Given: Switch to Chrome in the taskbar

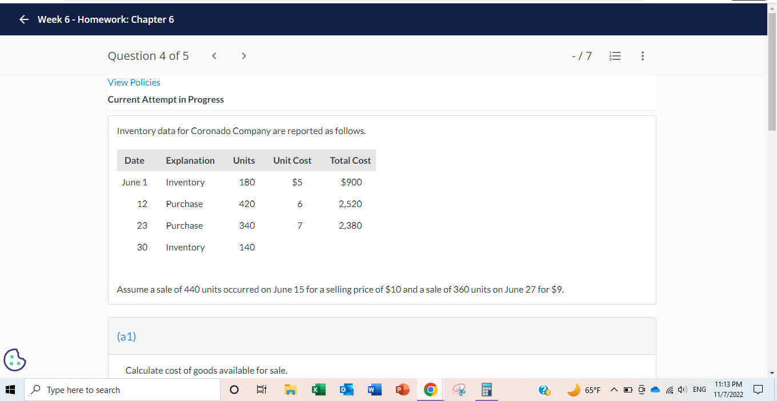Looking at the screenshot, I should (x=431, y=390).
